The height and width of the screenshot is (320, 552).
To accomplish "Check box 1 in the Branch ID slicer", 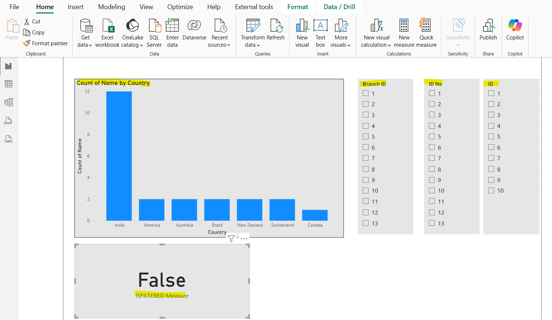I will (366, 93).
